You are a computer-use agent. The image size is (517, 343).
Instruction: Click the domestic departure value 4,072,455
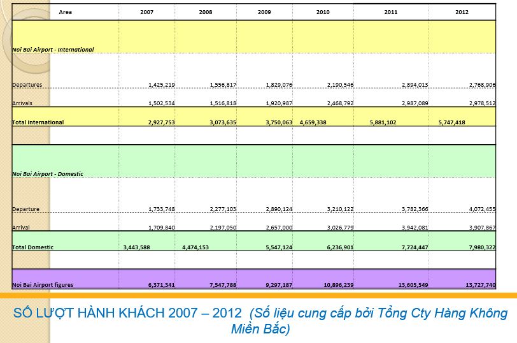click(483, 209)
